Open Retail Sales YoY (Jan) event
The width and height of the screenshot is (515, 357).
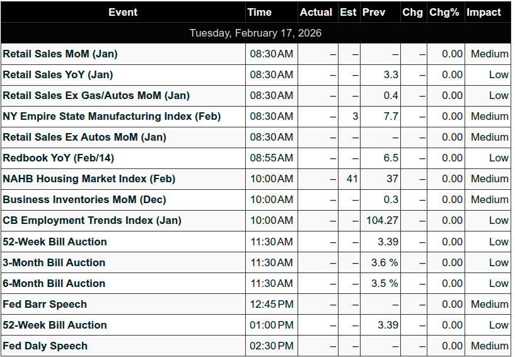[x=58, y=74]
